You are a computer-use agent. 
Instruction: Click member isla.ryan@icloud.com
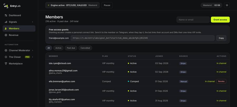point(60,63)
